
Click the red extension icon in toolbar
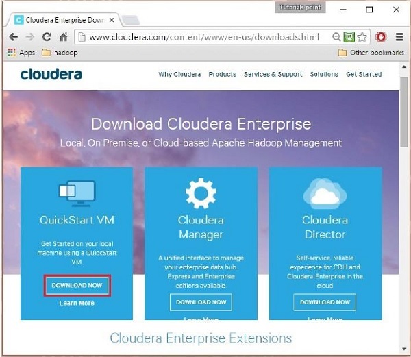pyautogui.click(x=381, y=37)
